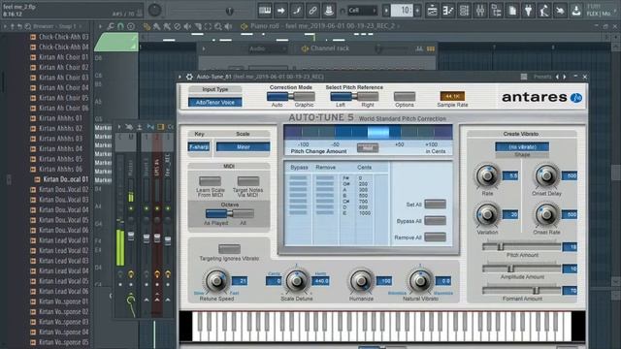Expand the Auto-Tune plugin window menu arrow
The image size is (621, 349).
click(180, 77)
